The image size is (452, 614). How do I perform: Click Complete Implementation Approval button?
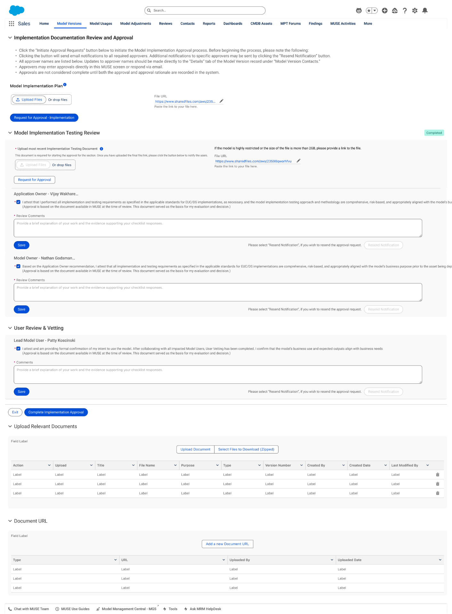56,412
